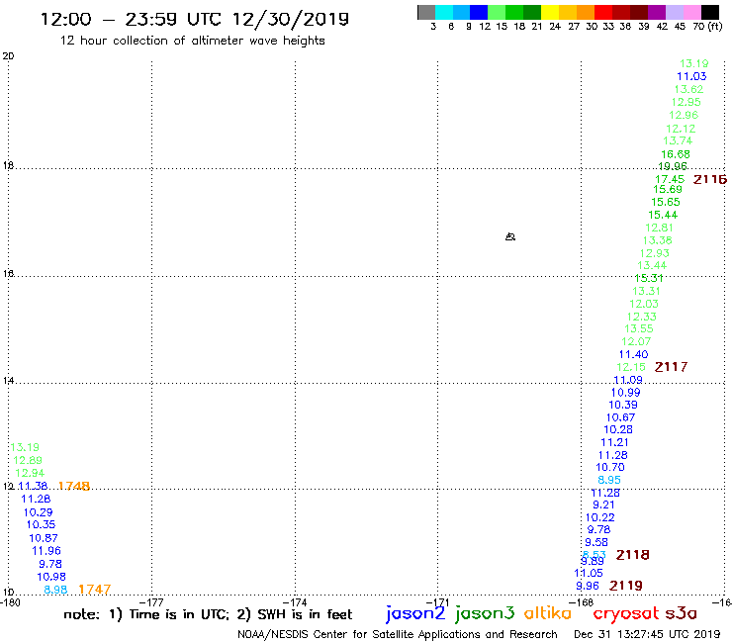Click the altika satellite label
This screenshot has width=732, height=643.
tap(548, 613)
